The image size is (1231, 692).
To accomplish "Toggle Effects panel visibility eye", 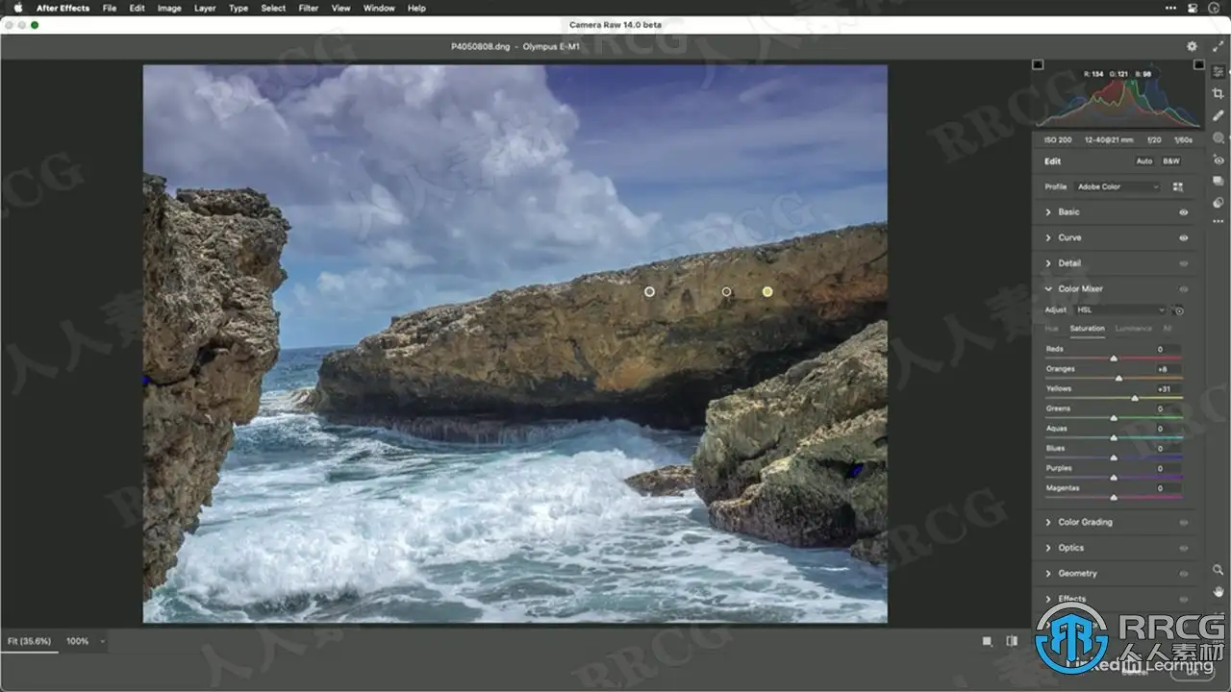I will point(1183,599).
